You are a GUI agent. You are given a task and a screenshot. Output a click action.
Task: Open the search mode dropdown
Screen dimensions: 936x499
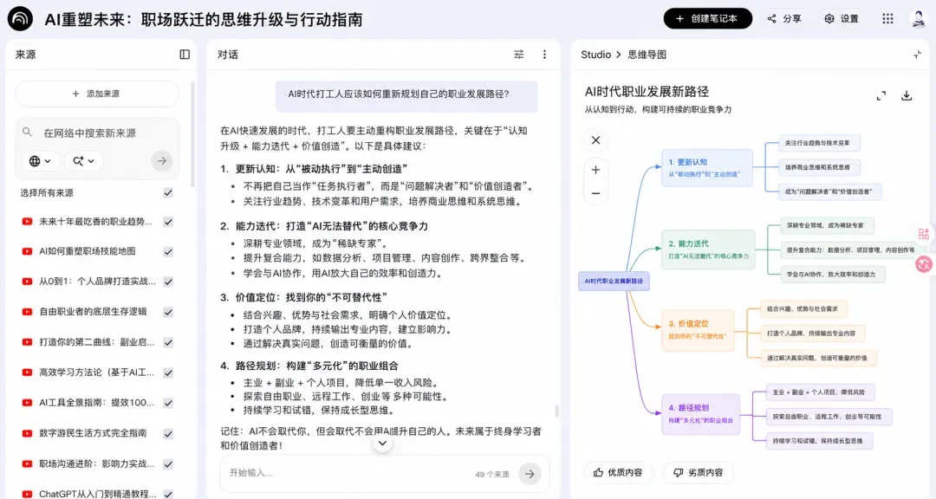(83, 161)
